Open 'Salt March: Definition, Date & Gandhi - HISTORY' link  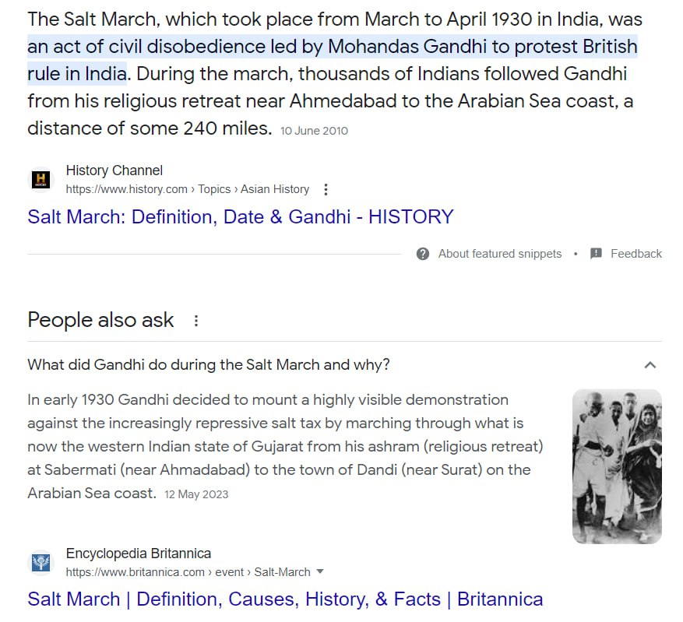[241, 216]
